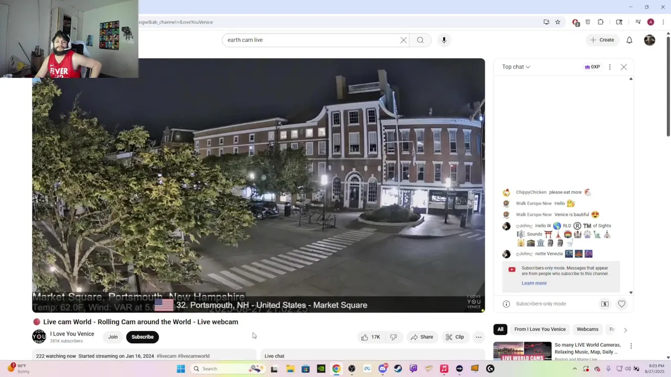Show hidden system tray icons

point(575,369)
